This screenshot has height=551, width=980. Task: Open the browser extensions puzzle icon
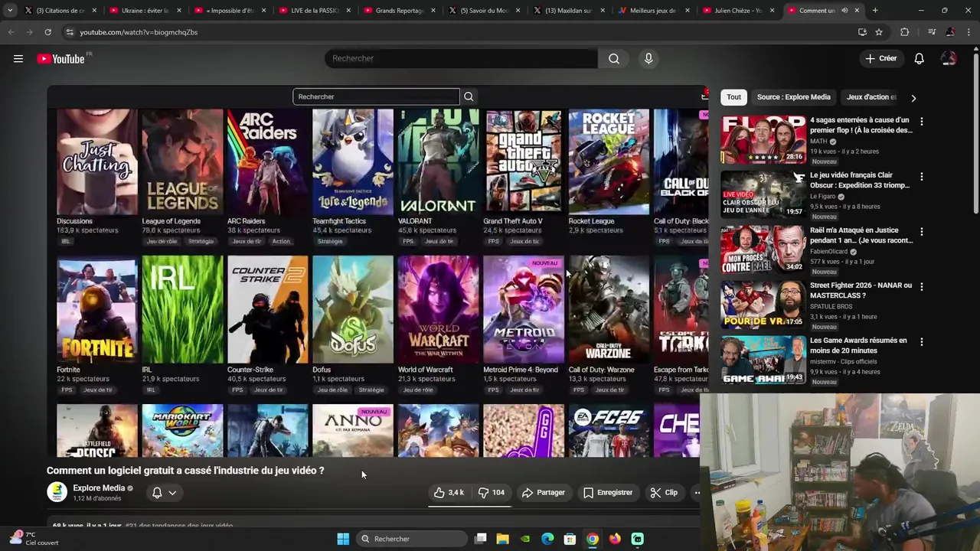904,32
